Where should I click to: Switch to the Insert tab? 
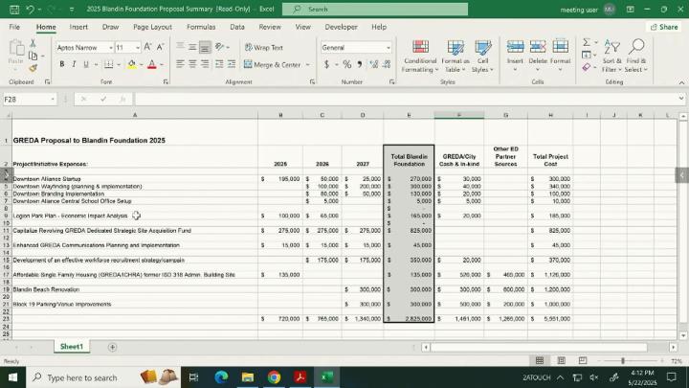pyautogui.click(x=78, y=27)
